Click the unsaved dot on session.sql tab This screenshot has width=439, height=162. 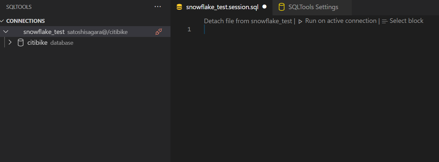click(265, 7)
